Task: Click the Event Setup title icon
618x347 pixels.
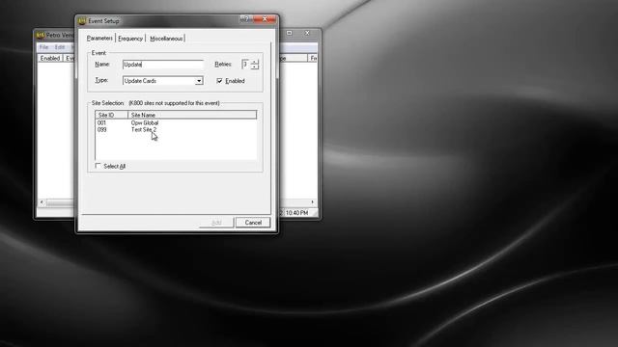Action: 81,21
